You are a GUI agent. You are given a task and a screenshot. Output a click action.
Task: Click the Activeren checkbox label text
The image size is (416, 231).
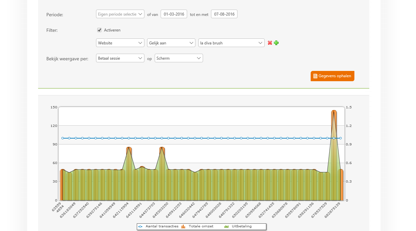pos(112,30)
